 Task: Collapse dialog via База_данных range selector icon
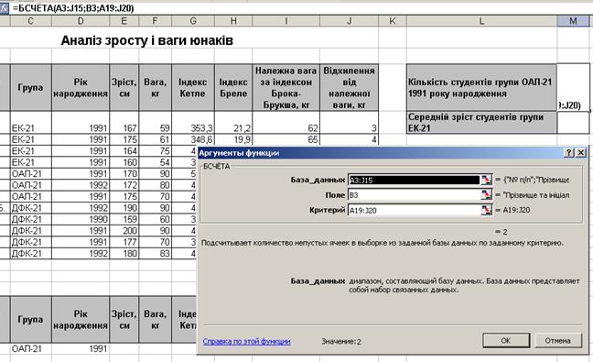[486, 180]
